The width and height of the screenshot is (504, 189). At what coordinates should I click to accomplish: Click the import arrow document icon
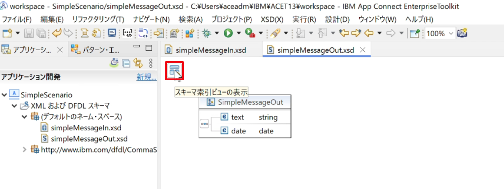pyautogui.click(x=159, y=33)
